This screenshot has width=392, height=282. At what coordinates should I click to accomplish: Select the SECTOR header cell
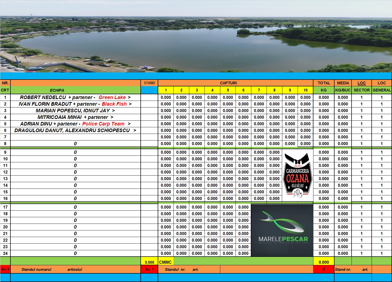pos(361,90)
